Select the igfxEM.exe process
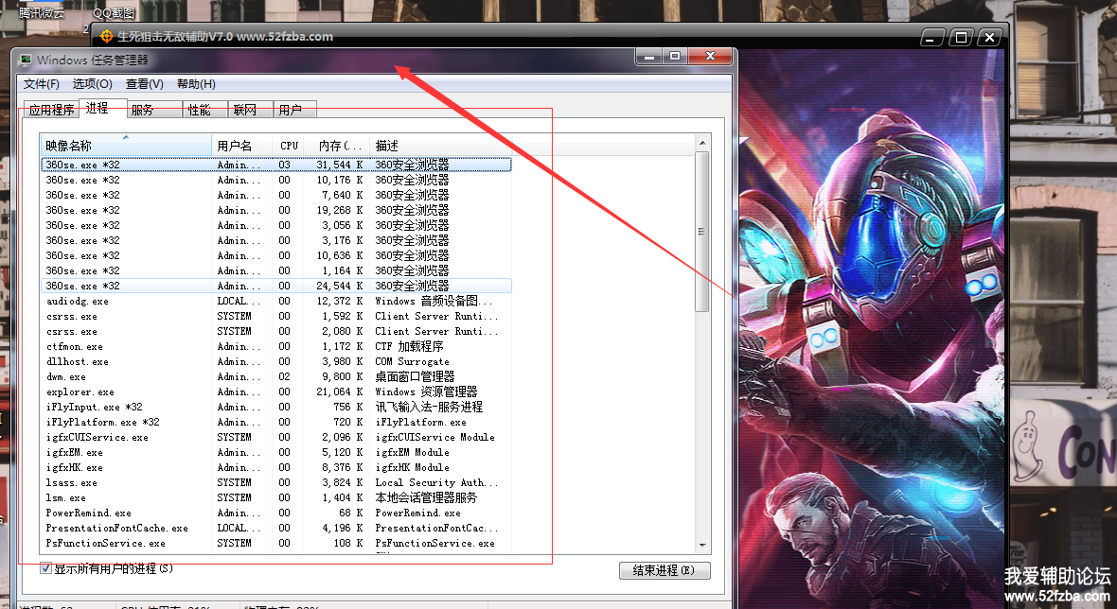 coord(276,452)
